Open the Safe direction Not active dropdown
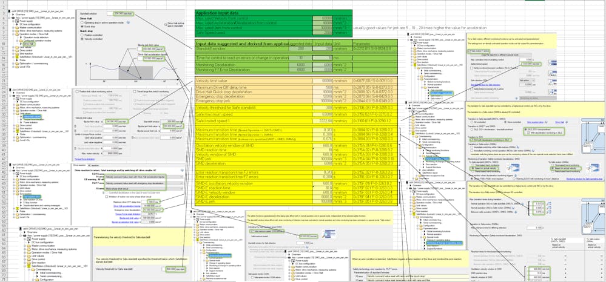606x282 pixels. click(x=527, y=80)
